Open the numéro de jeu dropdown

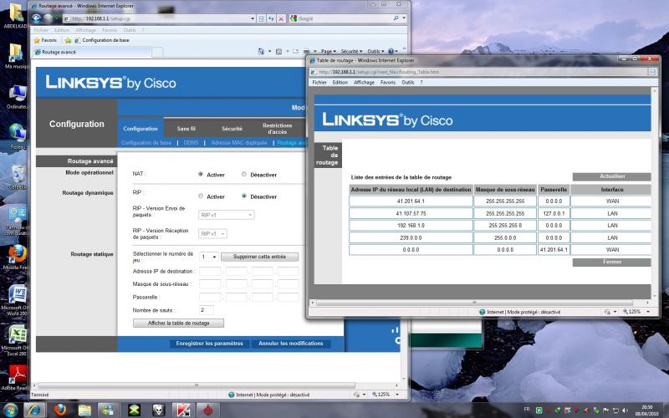pyautogui.click(x=208, y=257)
